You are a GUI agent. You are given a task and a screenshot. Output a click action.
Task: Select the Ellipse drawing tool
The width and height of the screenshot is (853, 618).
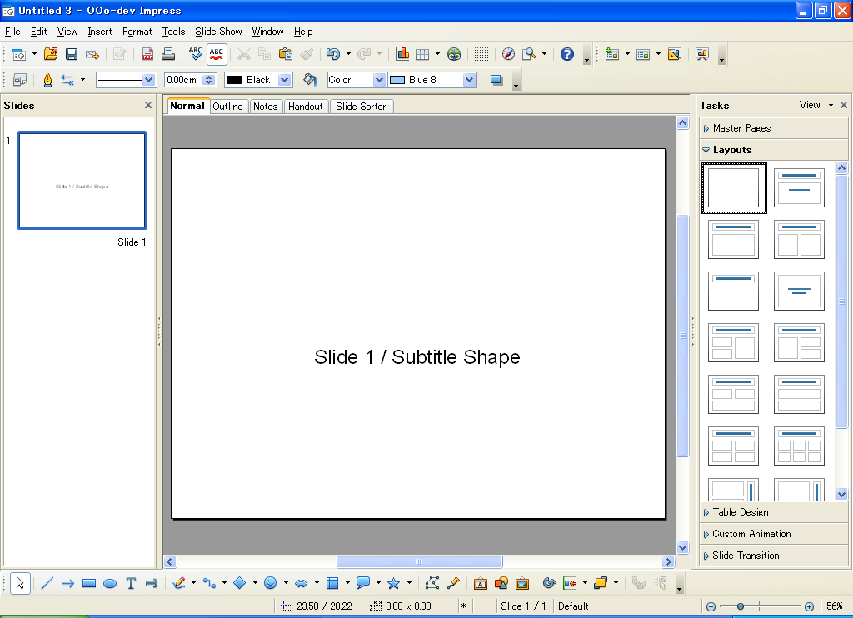(110, 583)
